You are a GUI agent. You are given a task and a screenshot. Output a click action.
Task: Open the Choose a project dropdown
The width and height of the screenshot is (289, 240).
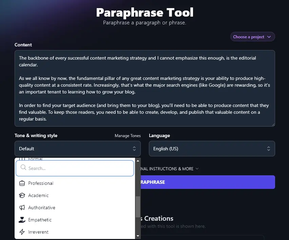[x=252, y=37]
